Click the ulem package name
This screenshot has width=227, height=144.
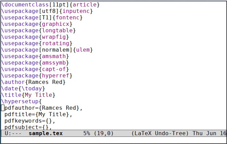(83, 50)
